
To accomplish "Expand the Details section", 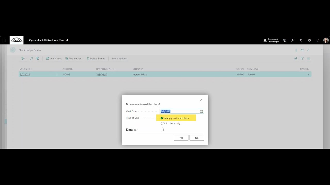I will [x=132, y=130].
